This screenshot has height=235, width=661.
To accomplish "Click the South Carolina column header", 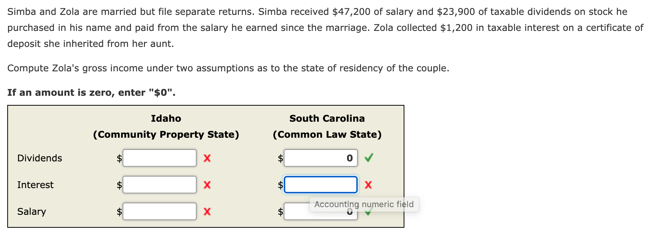I will coord(327,118).
